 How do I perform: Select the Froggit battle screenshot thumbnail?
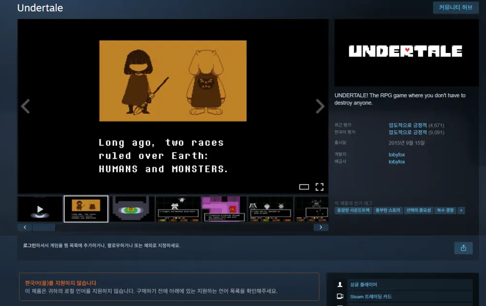pyautogui.click(x=178, y=209)
